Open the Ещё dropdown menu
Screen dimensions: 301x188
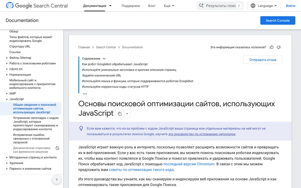(x=169, y=6)
